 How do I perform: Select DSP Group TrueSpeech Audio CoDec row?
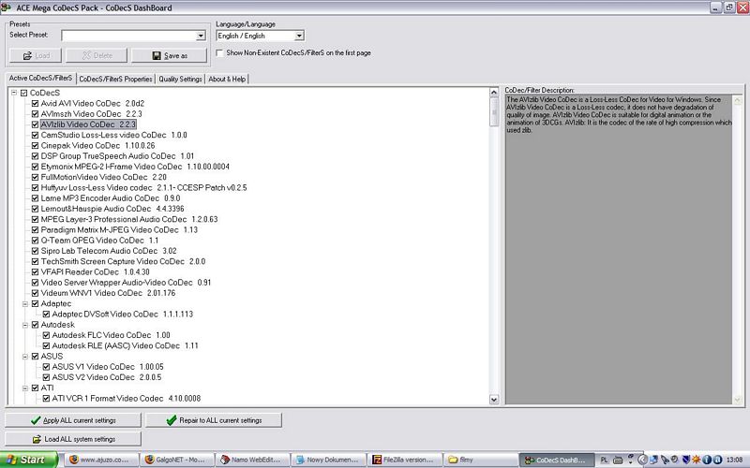coord(118,156)
